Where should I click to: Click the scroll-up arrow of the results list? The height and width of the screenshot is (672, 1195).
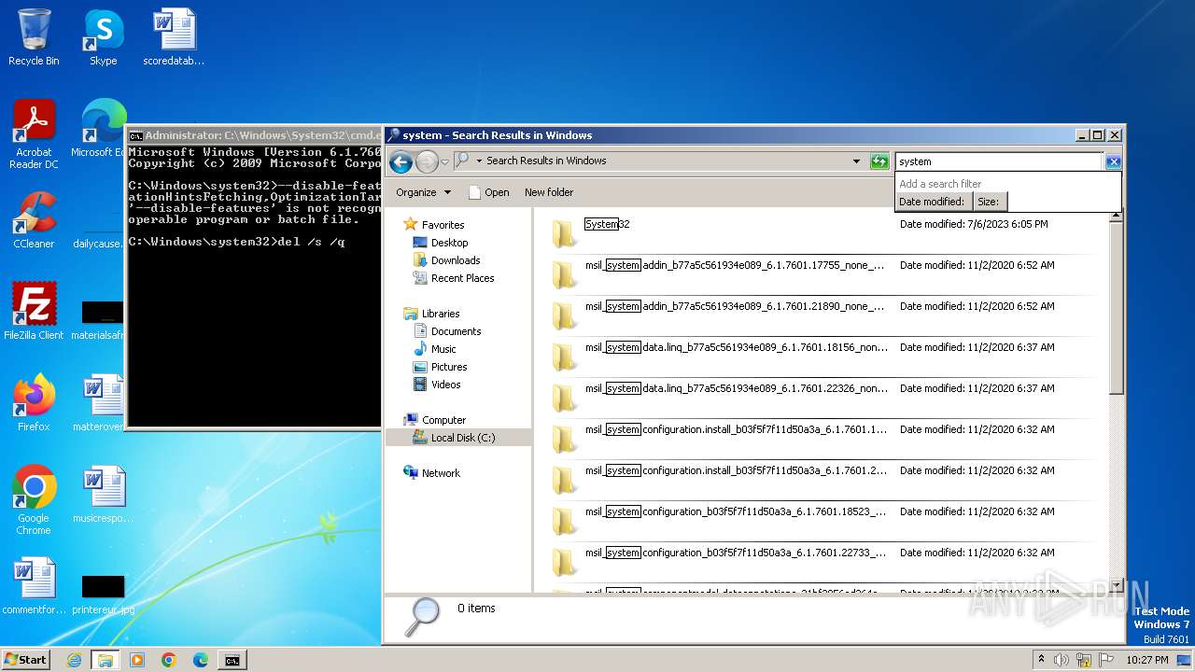click(x=1116, y=217)
